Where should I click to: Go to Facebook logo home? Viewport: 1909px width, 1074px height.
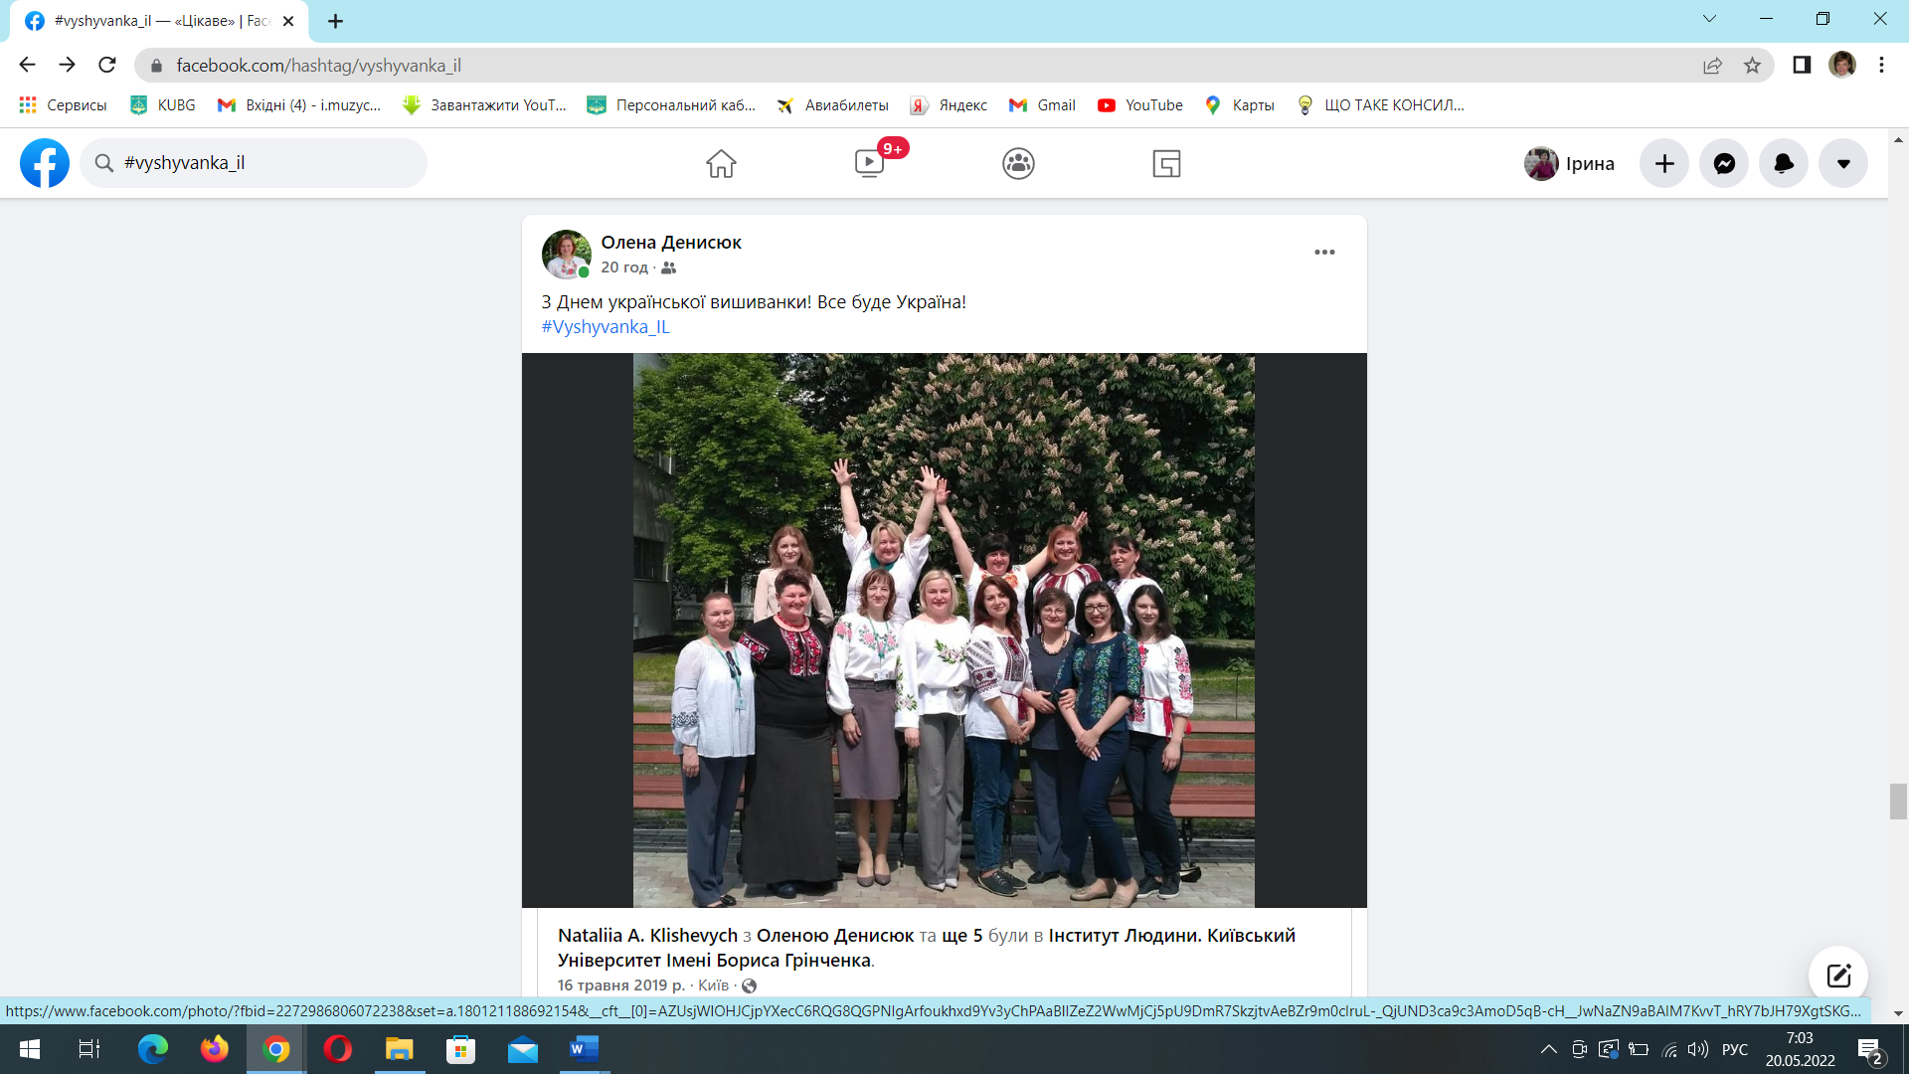(x=45, y=163)
